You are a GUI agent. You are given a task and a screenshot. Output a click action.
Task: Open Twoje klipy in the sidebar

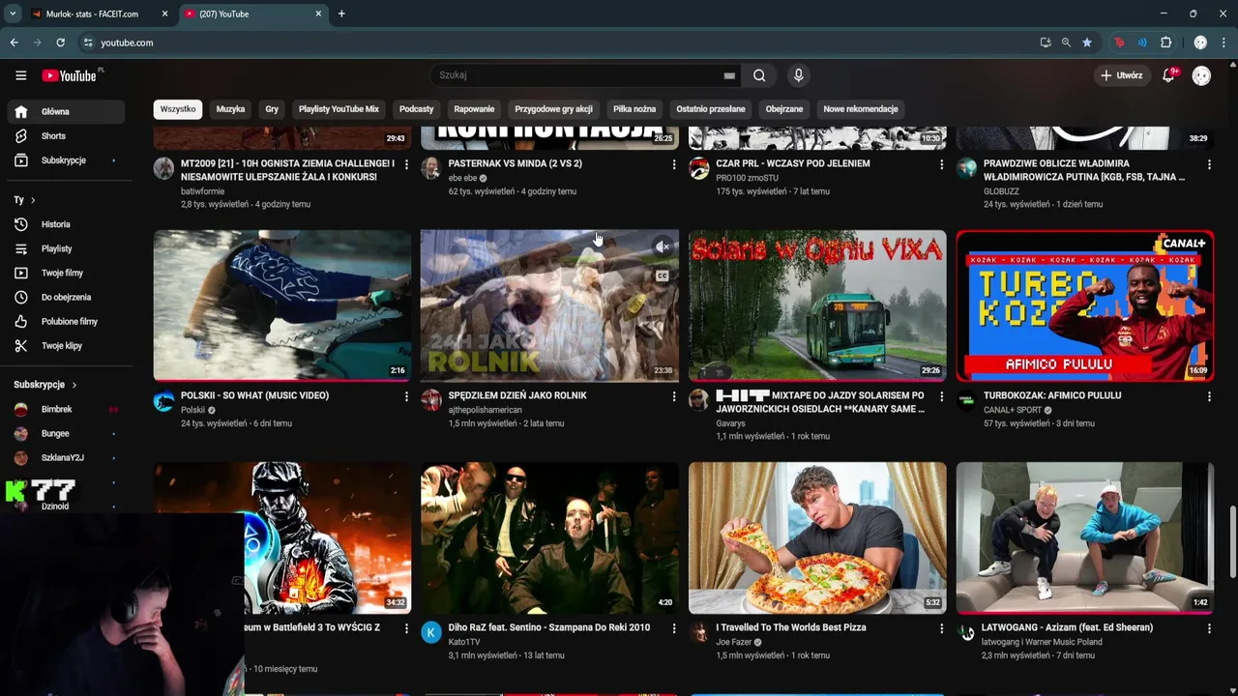coord(67,345)
